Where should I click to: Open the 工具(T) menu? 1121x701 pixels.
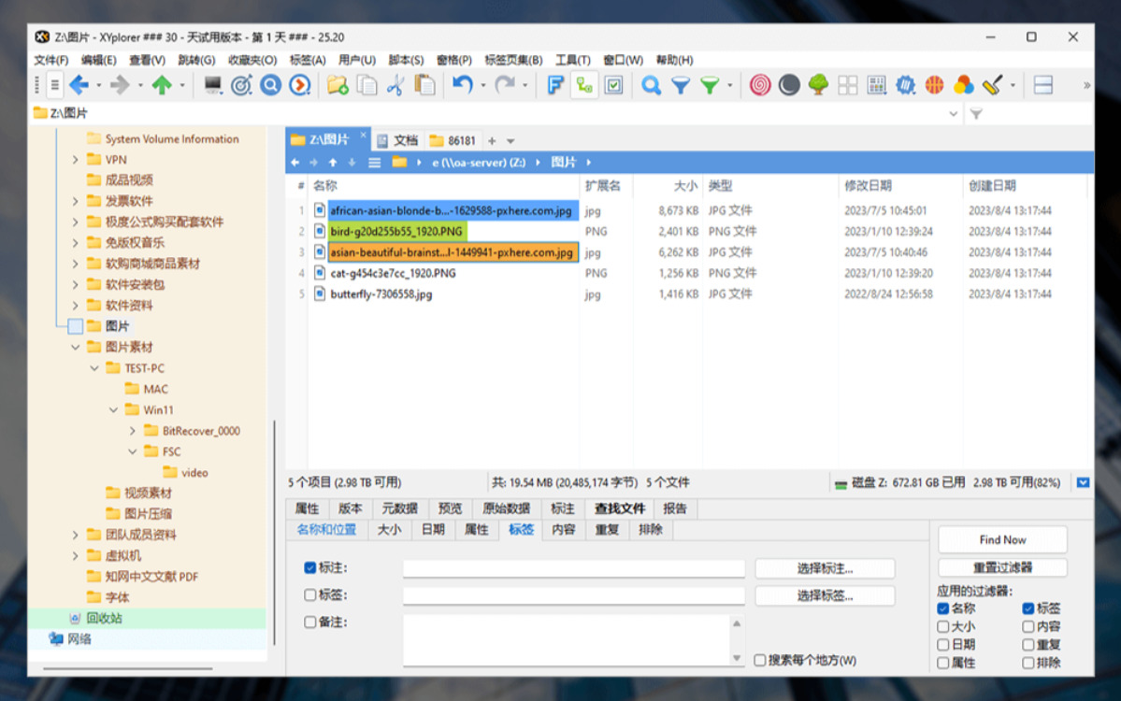(572, 60)
